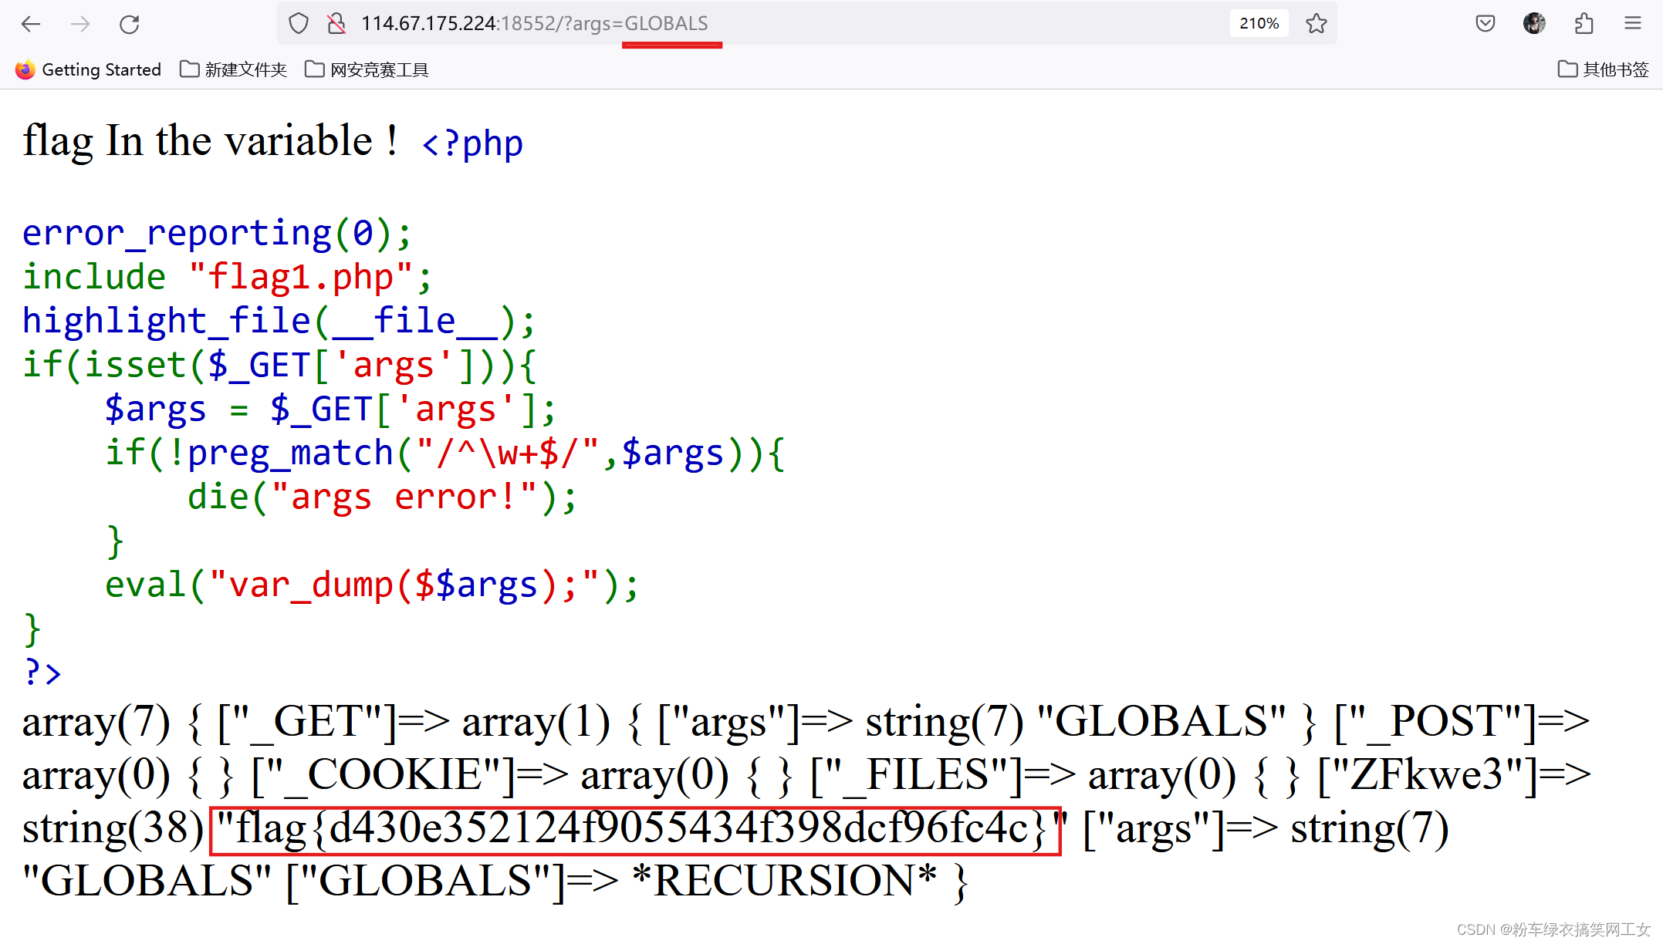Screen dimensions: 1663x944
Task: Click the extensions puzzle-piece icon
Action: click(x=1584, y=23)
